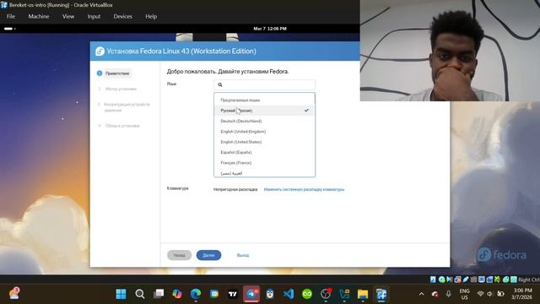Switch to VirtualBox VM taskbar icon
The image size is (540, 304).
click(381, 294)
